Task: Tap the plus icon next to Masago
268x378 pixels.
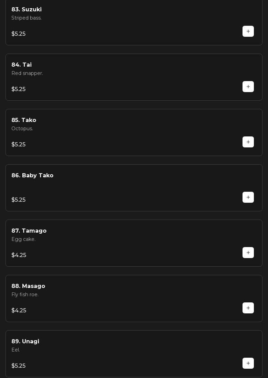Action: 248,308
